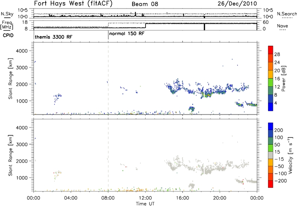Click the dashed 08:00 line in velocity panel

pyautogui.click(x=108, y=155)
